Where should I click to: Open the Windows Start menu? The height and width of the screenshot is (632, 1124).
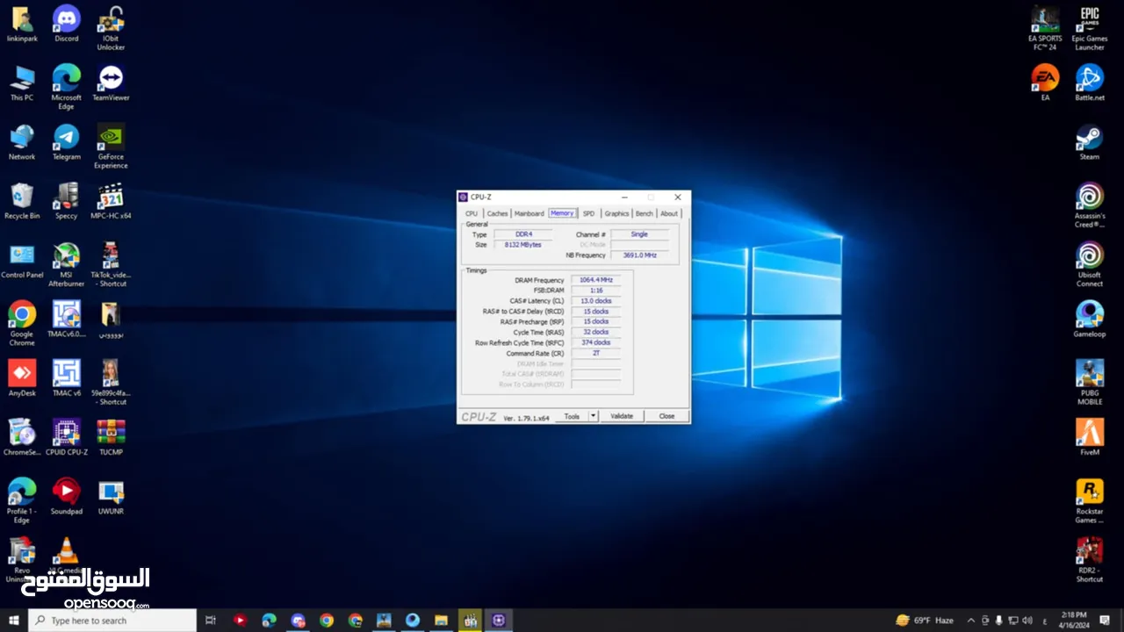(14, 621)
